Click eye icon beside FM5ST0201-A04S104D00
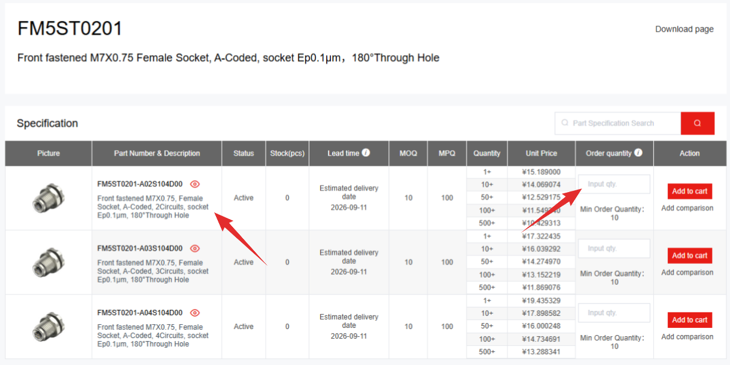The height and width of the screenshot is (365, 730). (195, 313)
